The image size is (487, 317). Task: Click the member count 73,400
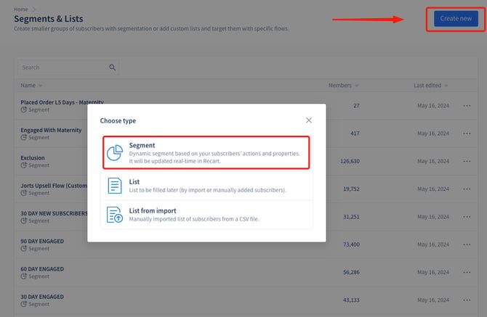(351, 244)
